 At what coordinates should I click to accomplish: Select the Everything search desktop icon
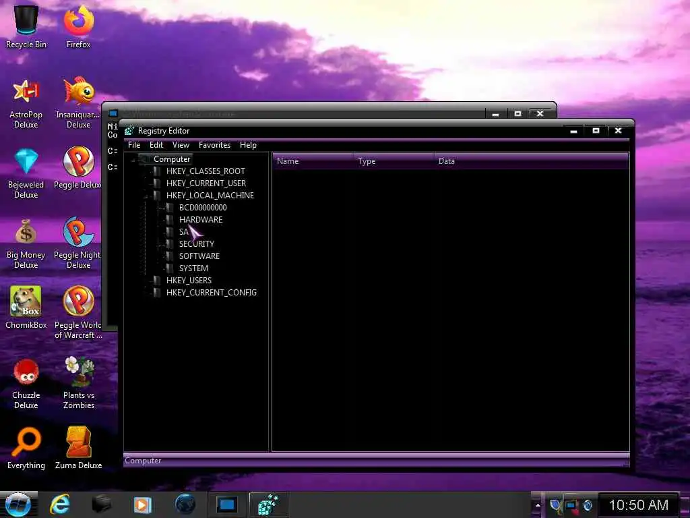(x=26, y=448)
